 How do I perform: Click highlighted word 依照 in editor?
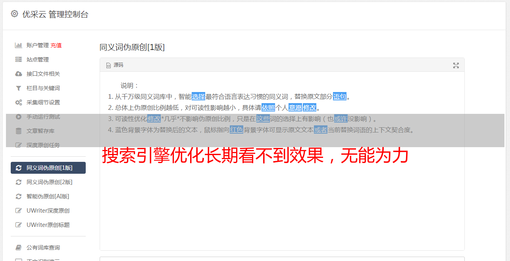tap(268, 107)
